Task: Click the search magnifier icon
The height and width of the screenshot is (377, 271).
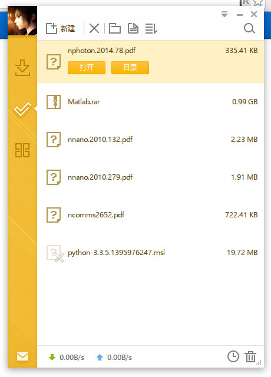Action: coord(249,28)
